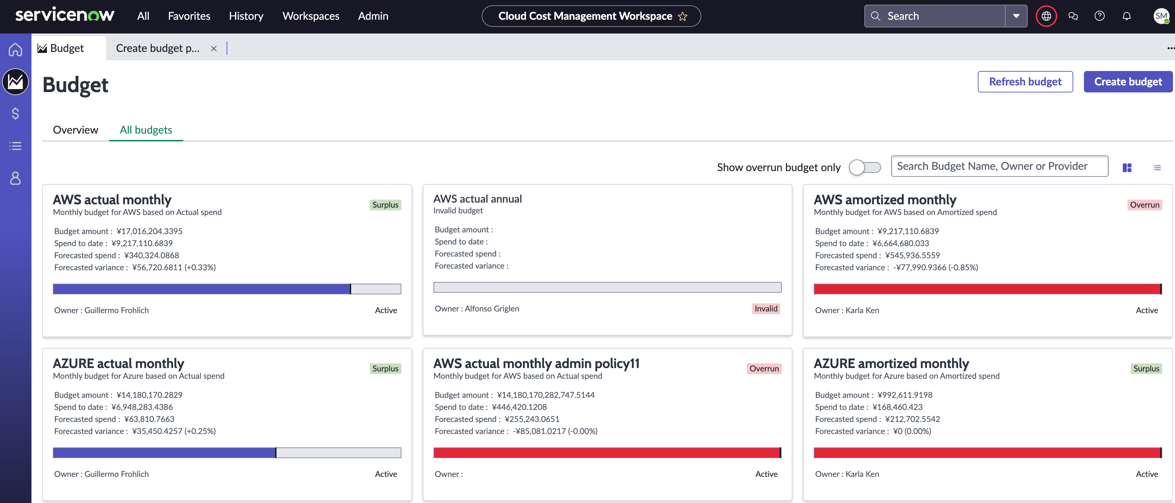Open the AWS actual monthly admin policy11 card title
This screenshot has width=1175, height=503.
pyautogui.click(x=536, y=363)
